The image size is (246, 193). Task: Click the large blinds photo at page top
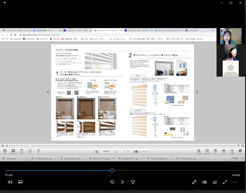(x=101, y=61)
